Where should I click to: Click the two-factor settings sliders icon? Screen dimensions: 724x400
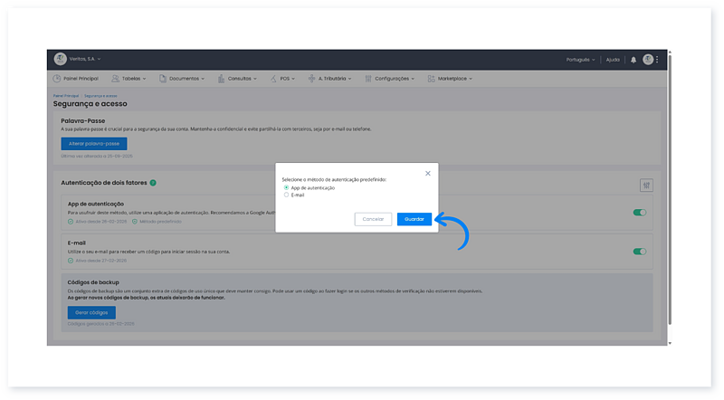(646, 185)
